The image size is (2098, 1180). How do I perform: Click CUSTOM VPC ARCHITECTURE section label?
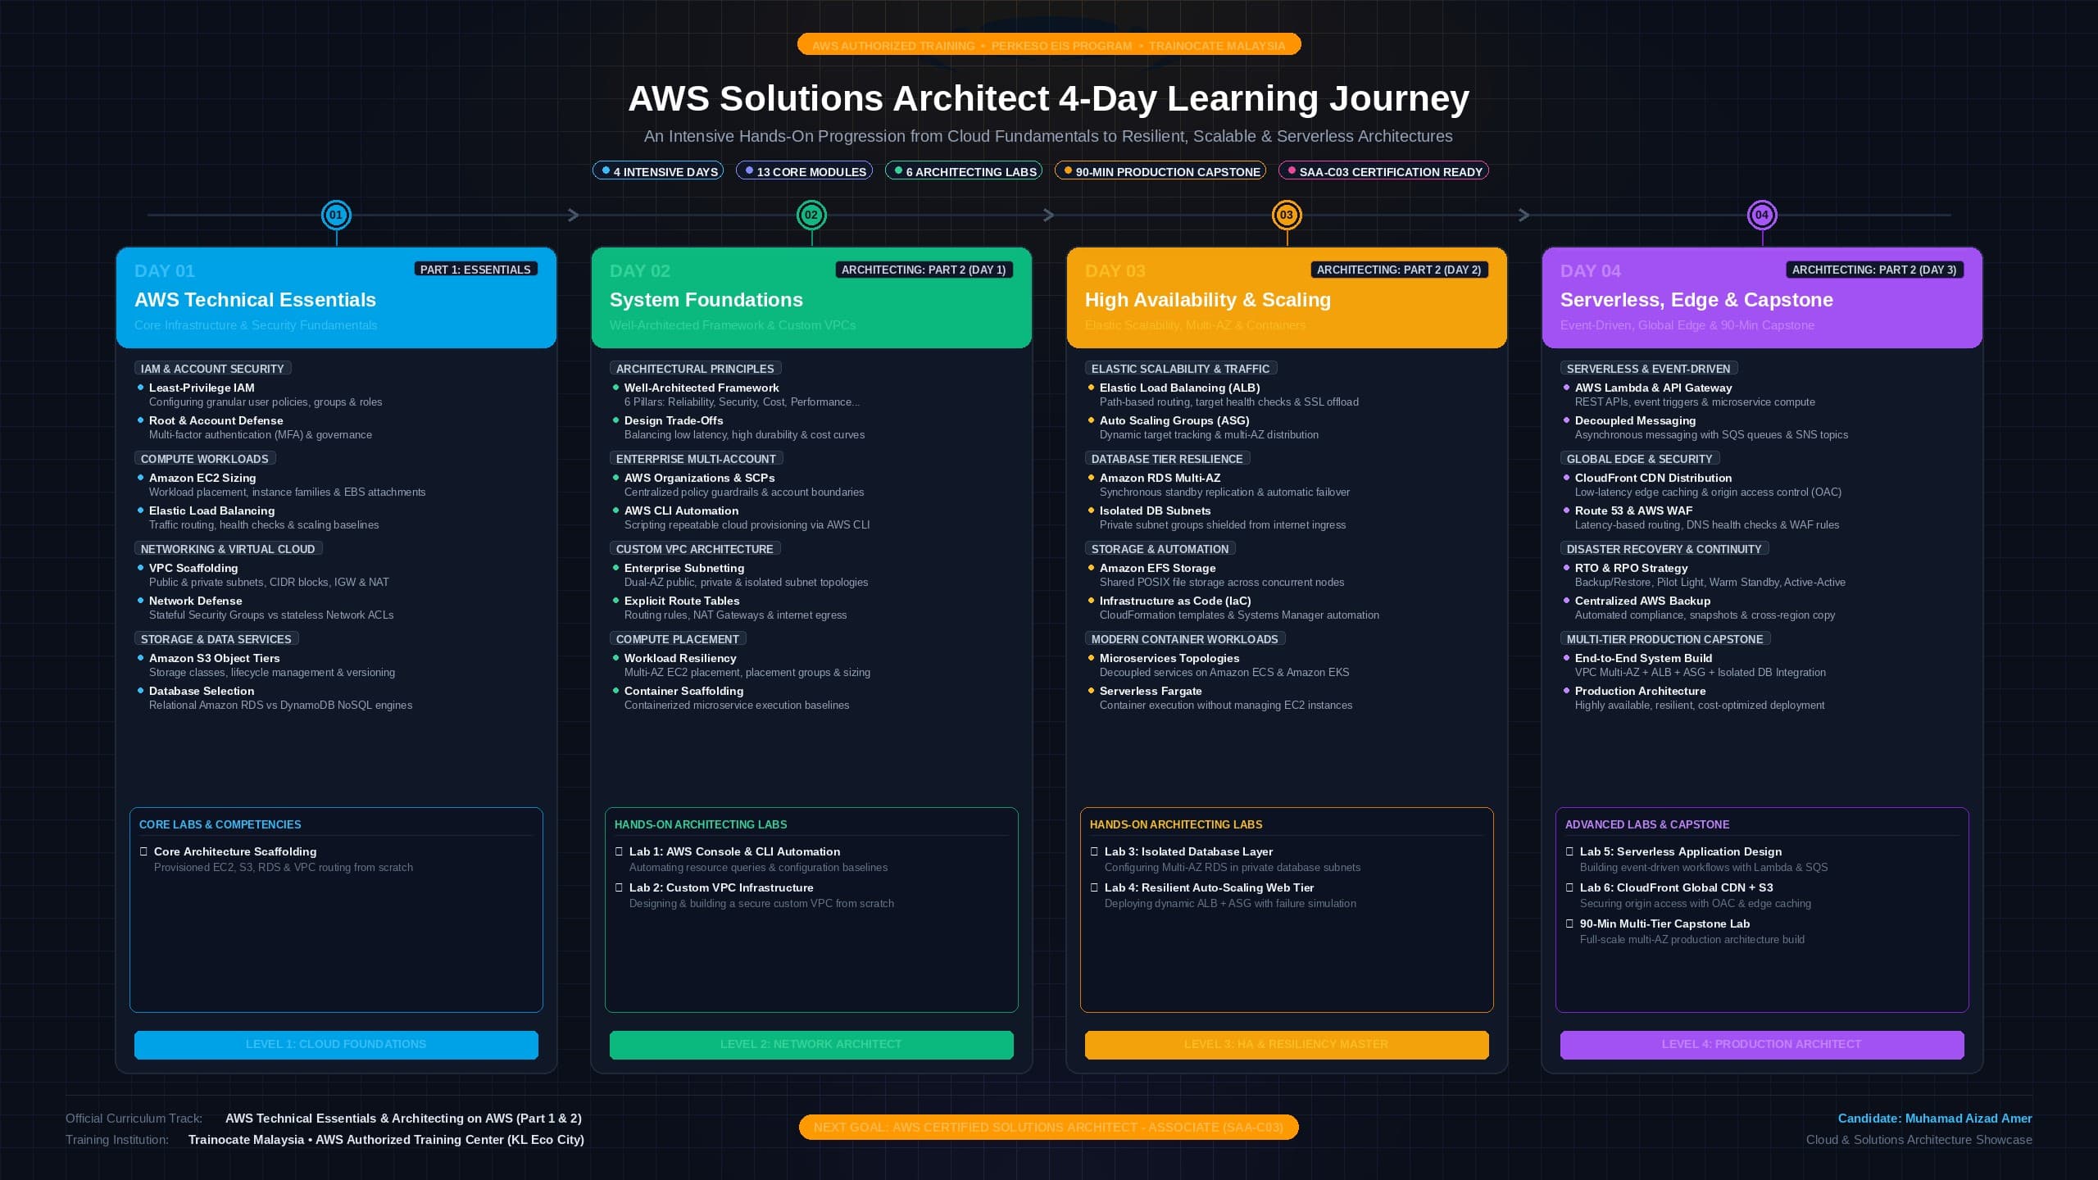pos(695,549)
